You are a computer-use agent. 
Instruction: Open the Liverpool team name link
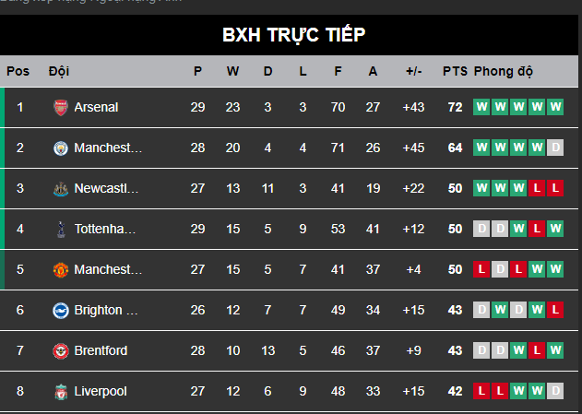tap(101, 391)
